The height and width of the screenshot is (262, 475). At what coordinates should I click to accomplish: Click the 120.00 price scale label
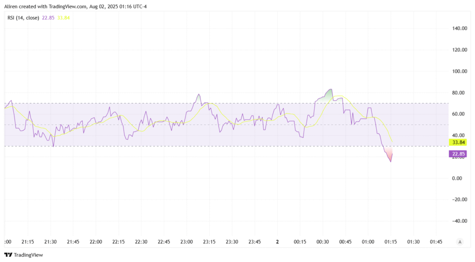click(460, 50)
